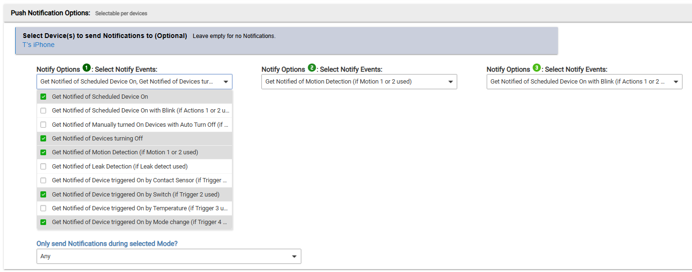Expand Notify Options 3 events dropdown
692x272 pixels.
tap(584, 82)
